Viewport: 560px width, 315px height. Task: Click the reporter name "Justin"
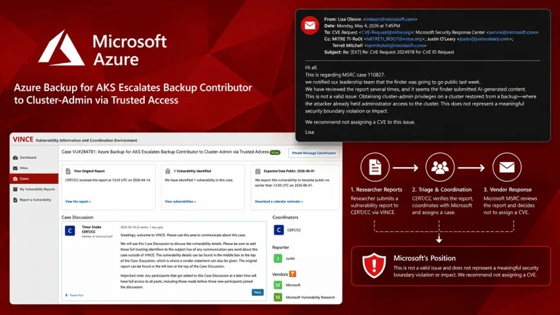point(290,258)
